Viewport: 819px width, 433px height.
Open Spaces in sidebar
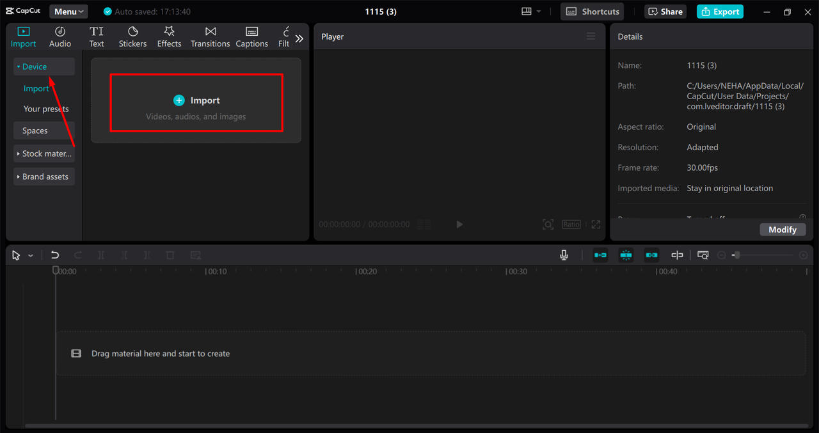point(44,130)
